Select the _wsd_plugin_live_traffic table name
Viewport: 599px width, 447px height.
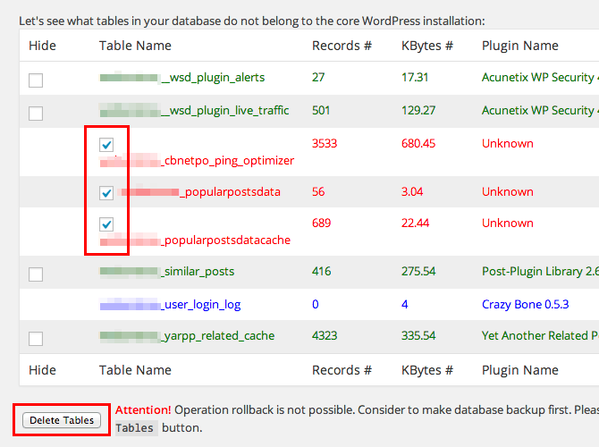tap(225, 111)
